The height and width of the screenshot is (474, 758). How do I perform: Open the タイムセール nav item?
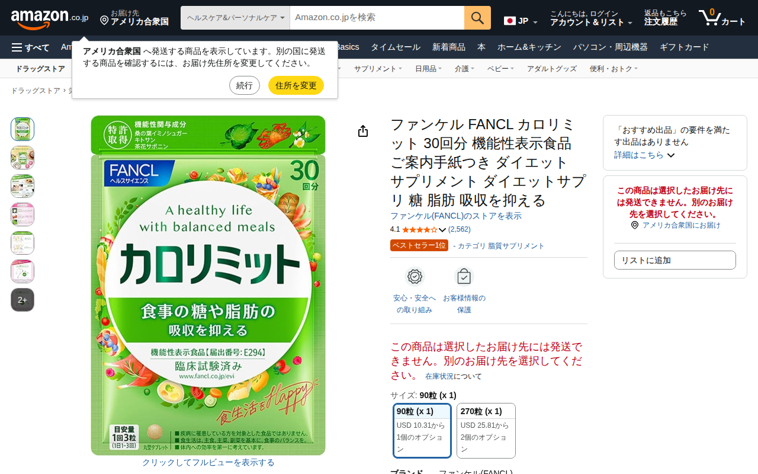[x=396, y=47]
